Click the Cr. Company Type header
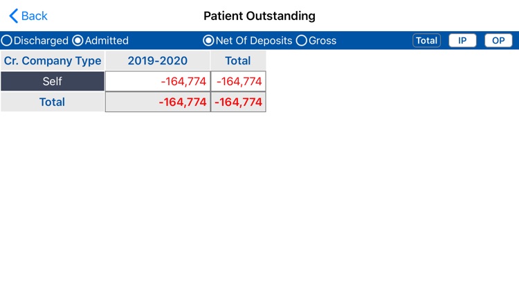The width and height of the screenshot is (519, 292). tap(53, 61)
